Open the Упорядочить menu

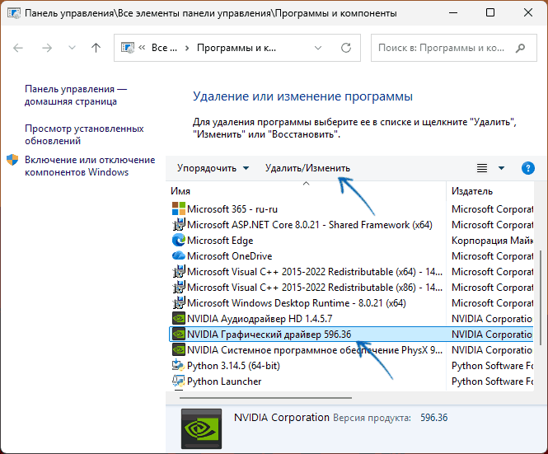(x=213, y=168)
